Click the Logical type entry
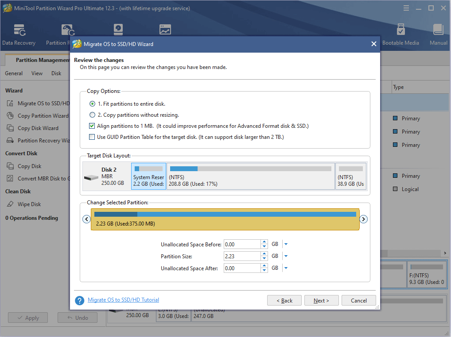This screenshot has height=337, width=451. 410,189
